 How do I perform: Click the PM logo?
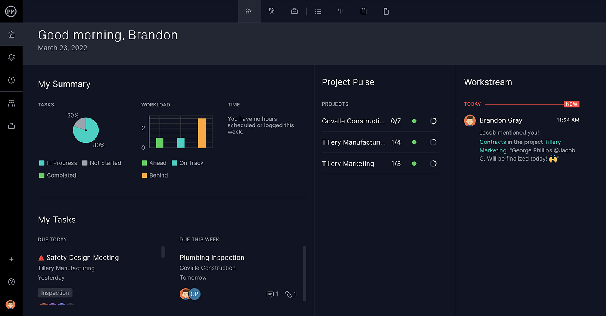pos(11,12)
